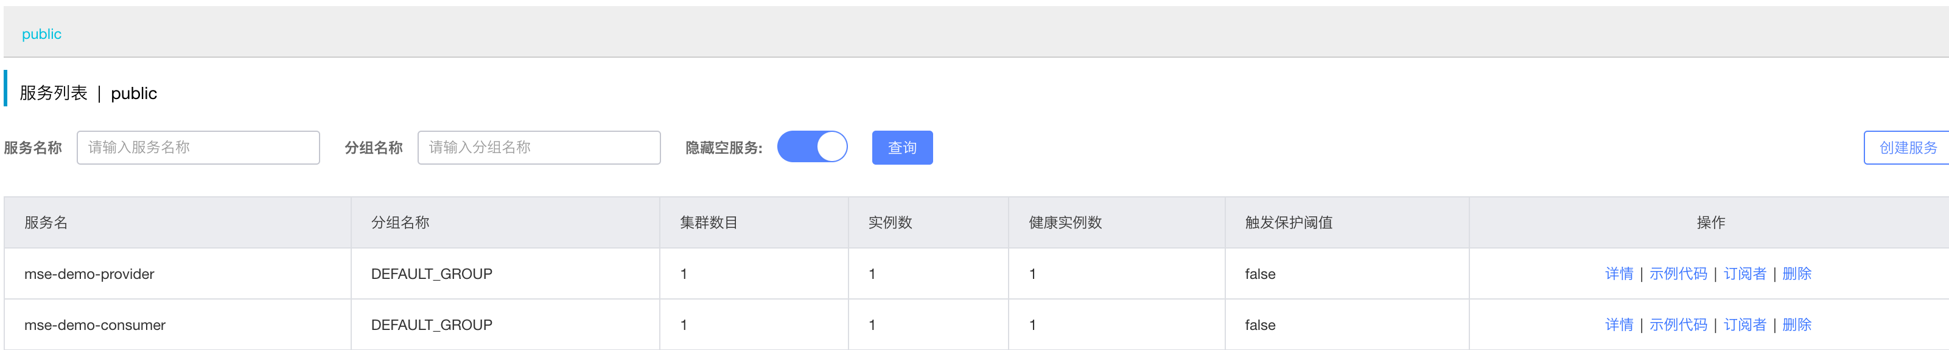View 订阅者 for mse-demo-consumer

pyautogui.click(x=1744, y=324)
